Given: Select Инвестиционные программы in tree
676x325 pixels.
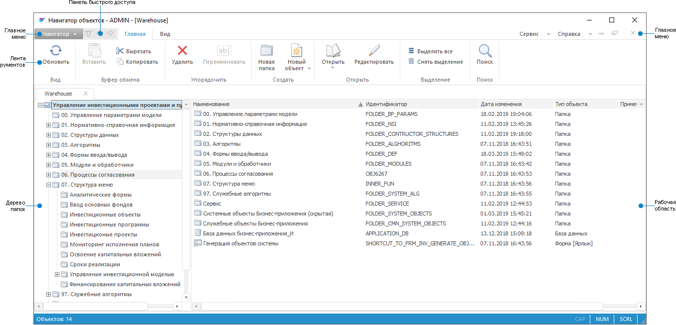Looking at the screenshot, I should 109,224.
